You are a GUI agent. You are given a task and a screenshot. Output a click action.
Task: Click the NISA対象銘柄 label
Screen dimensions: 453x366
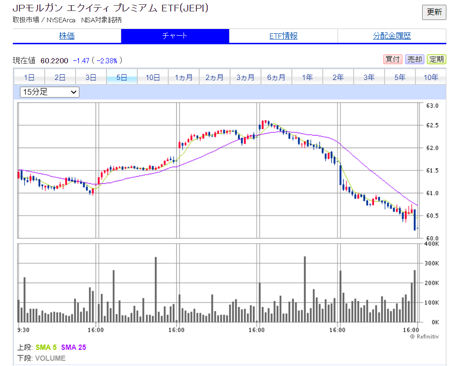coord(101,20)
